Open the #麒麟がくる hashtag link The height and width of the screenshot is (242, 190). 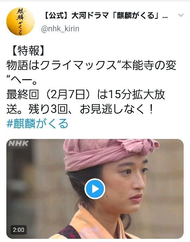37,123
